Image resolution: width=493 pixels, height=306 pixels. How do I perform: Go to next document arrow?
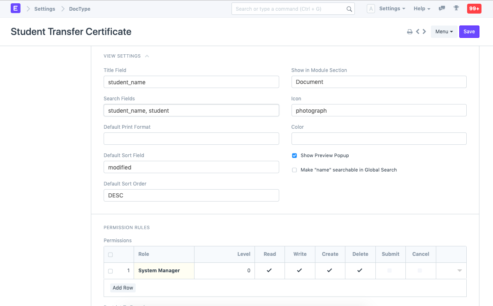424,32
